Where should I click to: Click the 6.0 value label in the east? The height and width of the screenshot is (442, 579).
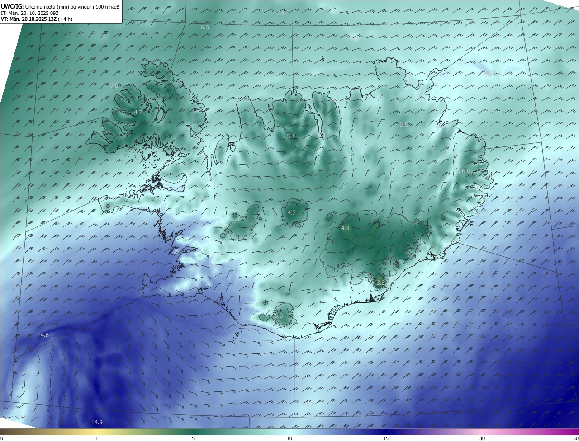click(x=466, y=171)
